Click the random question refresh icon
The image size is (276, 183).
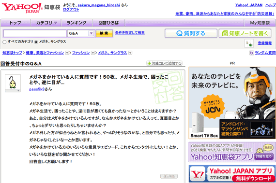251,53
